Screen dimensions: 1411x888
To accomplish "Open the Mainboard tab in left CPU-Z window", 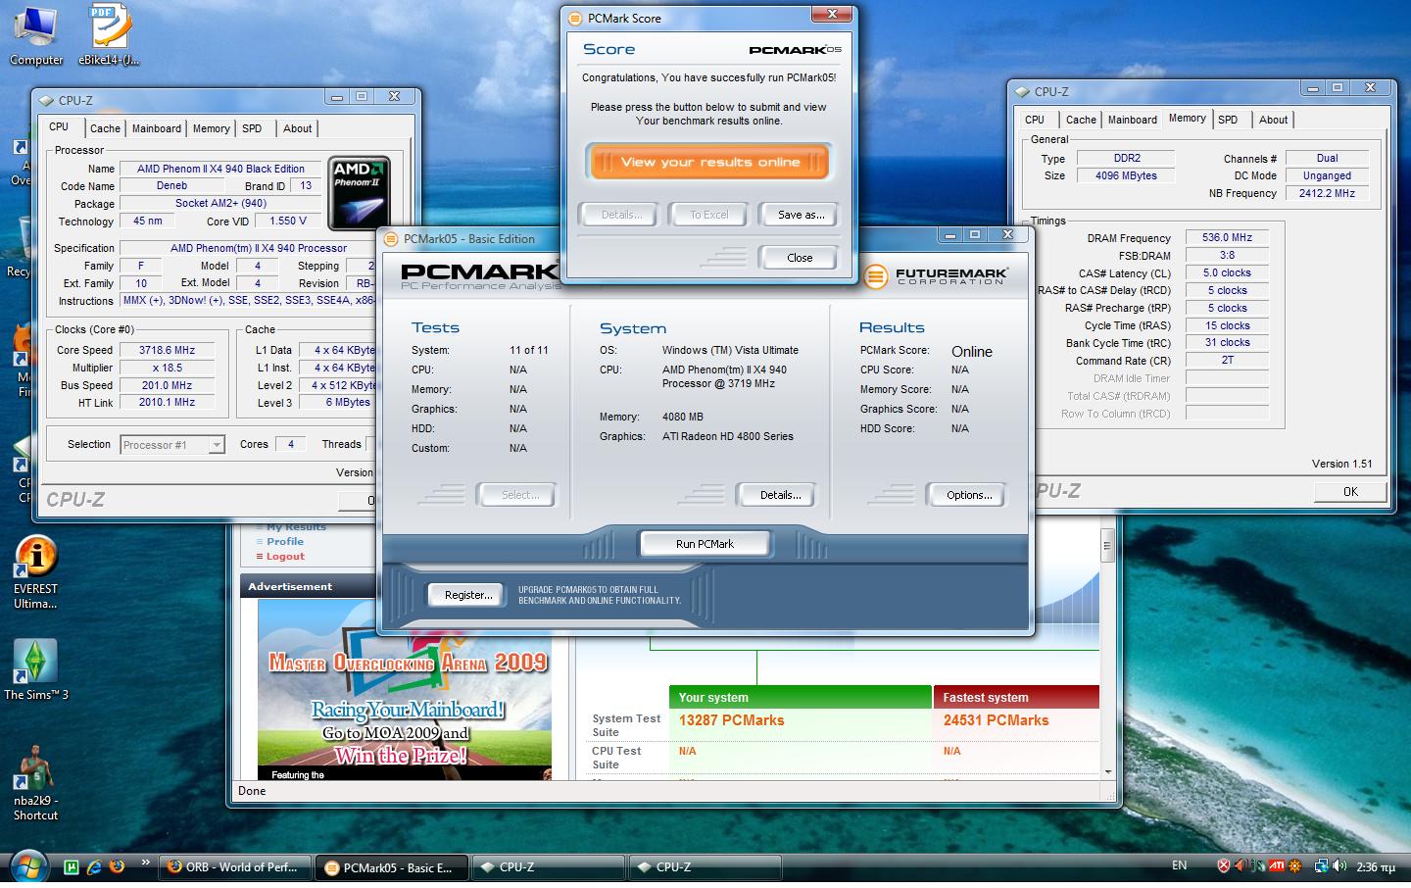I will [157, 128].
